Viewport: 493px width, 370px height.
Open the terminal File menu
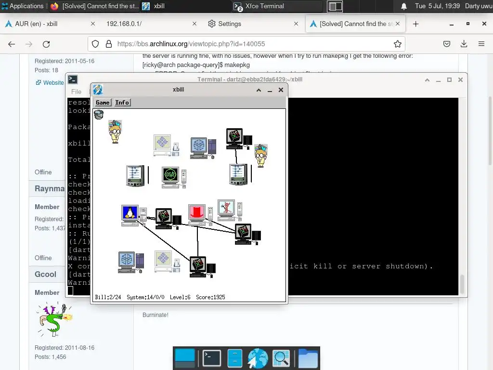(76, 92)
